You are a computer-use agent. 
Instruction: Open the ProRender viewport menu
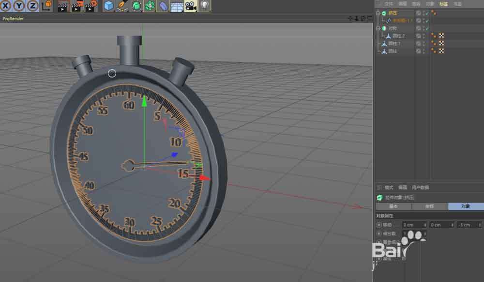[13, 18]
